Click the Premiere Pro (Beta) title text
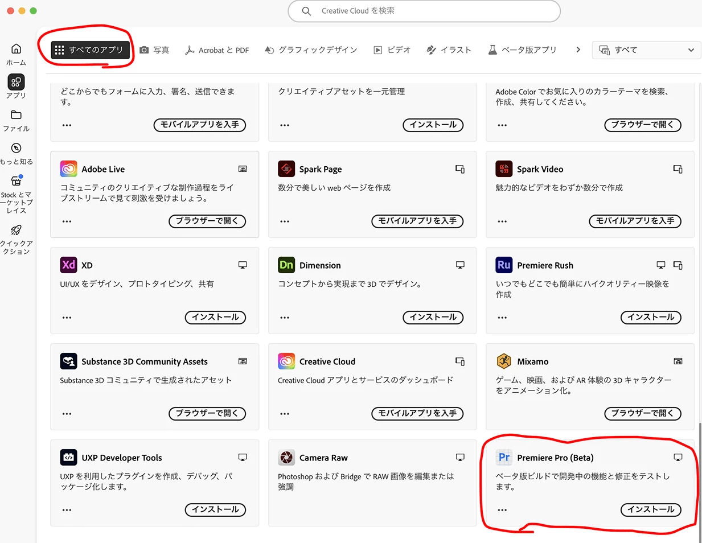Image resolution: width=702 pixels, height=543 pixels. [x=555, y=458]
